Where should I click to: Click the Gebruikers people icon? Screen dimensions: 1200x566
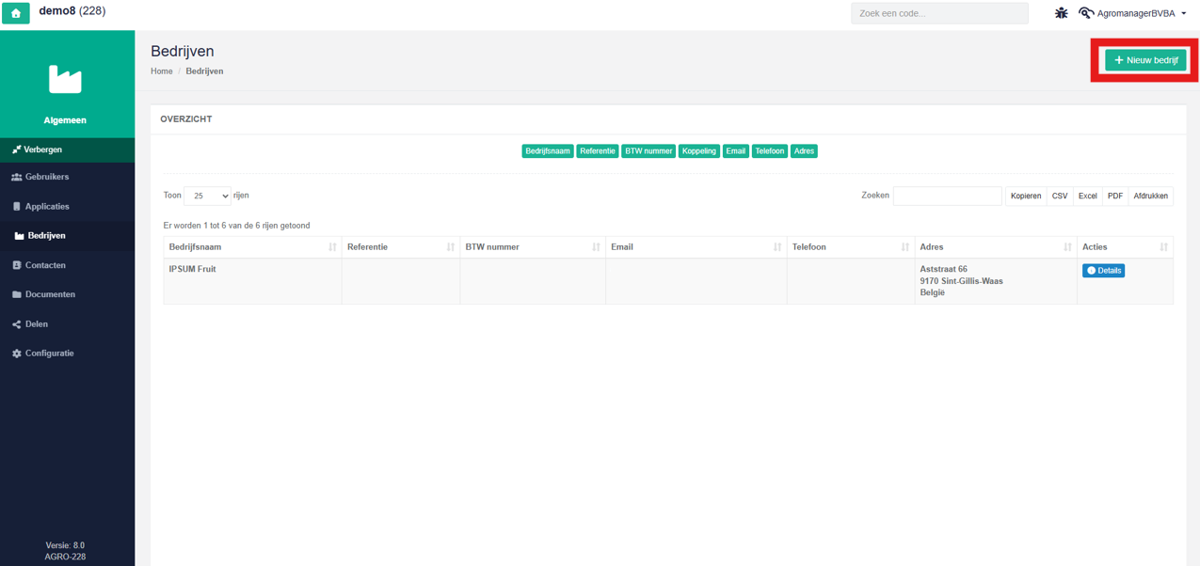click(x=17, y=177)
